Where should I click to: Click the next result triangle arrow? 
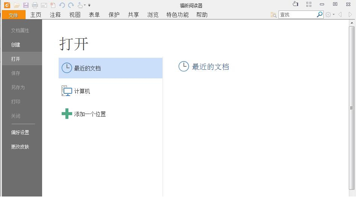pyautogui.click(x=350, y=15)
